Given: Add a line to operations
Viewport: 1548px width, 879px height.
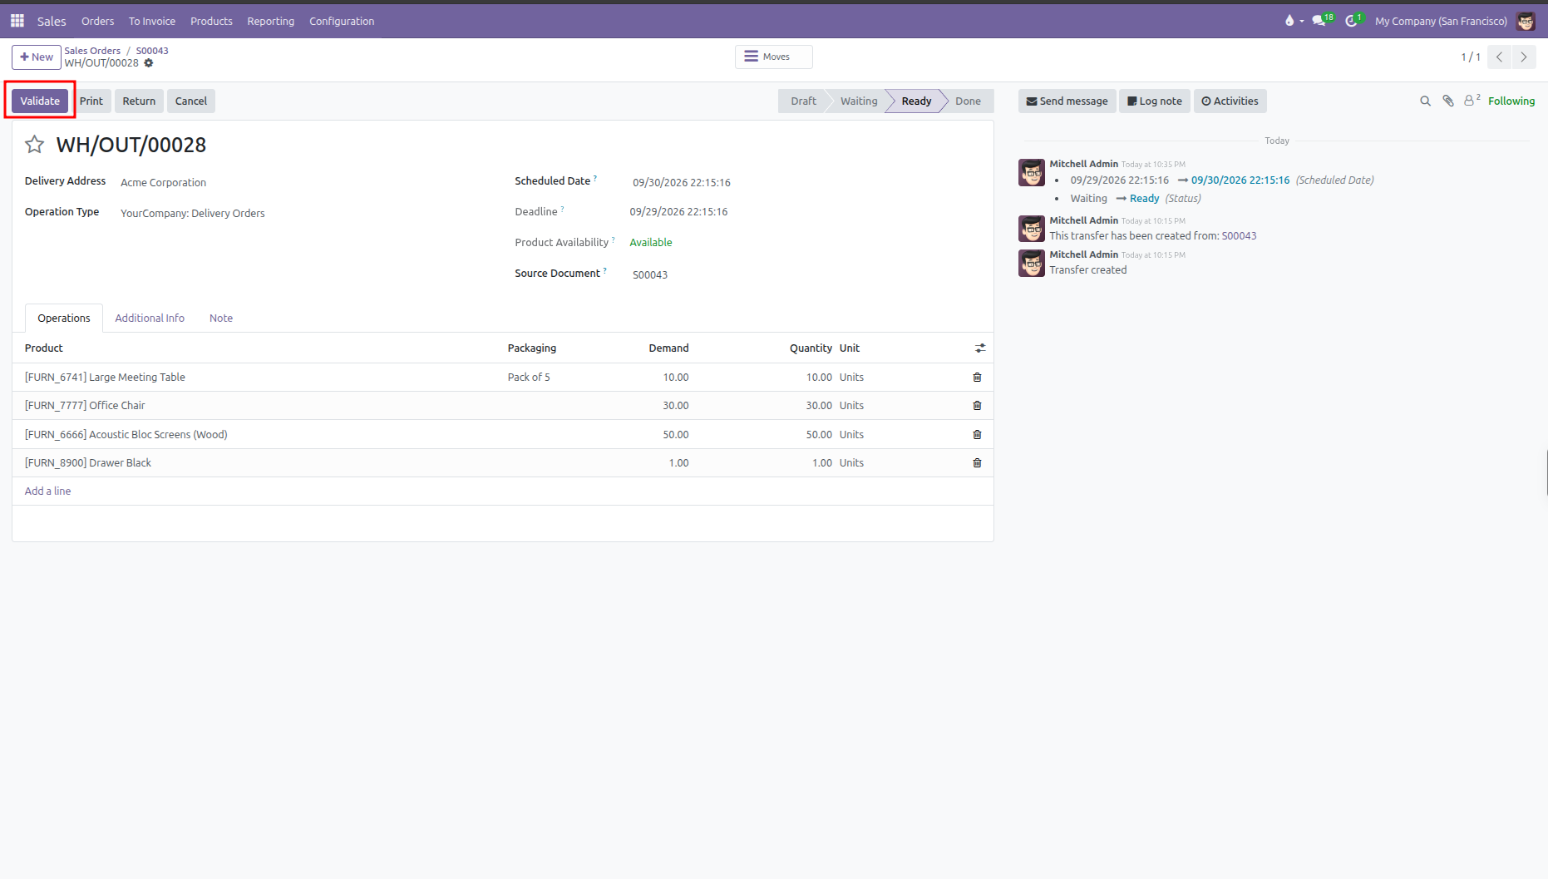Looking at the screenshot, I should click(47, 491).
